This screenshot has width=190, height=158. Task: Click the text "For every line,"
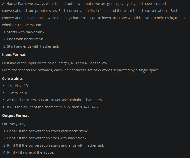(x=13, y=124)
